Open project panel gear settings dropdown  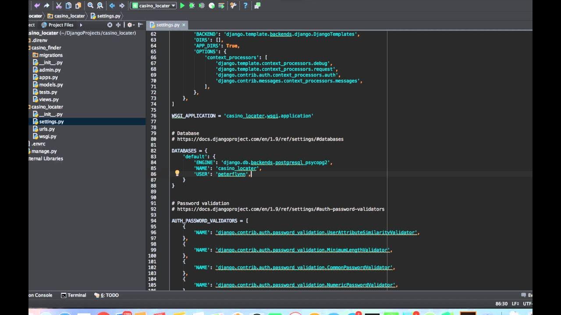coord(130,25)
